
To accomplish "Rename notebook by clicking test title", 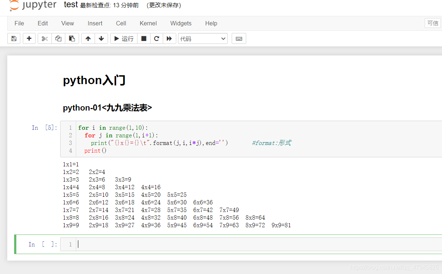I will pyautogui.click(x=71, y=5).
